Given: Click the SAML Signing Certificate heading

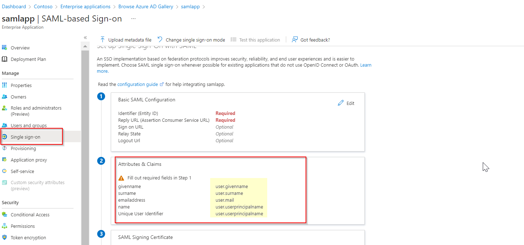Looking at the screenshot, I should [146, 237].
